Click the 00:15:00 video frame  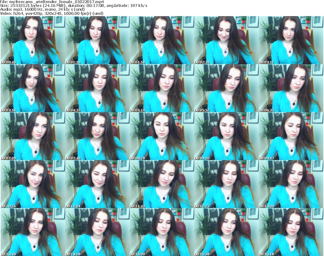click(162, 232)
